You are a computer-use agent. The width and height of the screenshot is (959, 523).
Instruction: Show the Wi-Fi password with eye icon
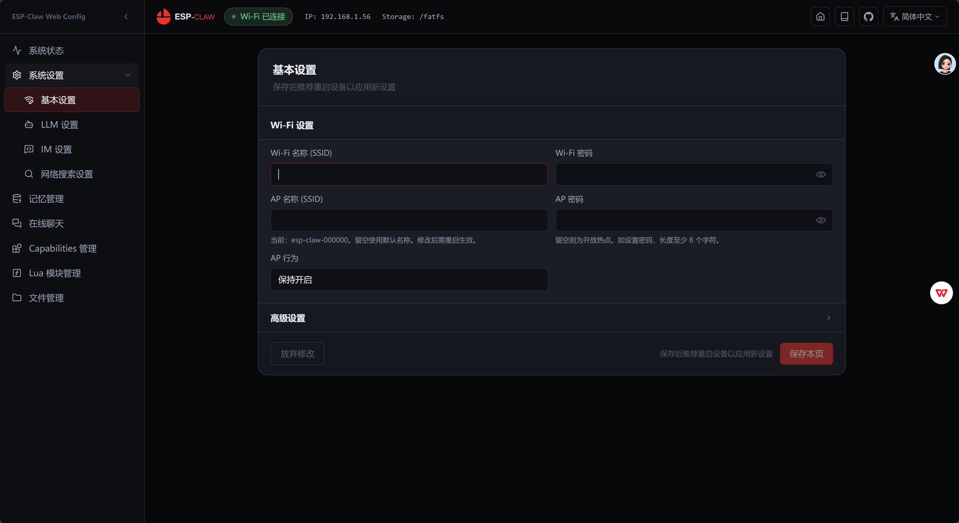[821, 174]
